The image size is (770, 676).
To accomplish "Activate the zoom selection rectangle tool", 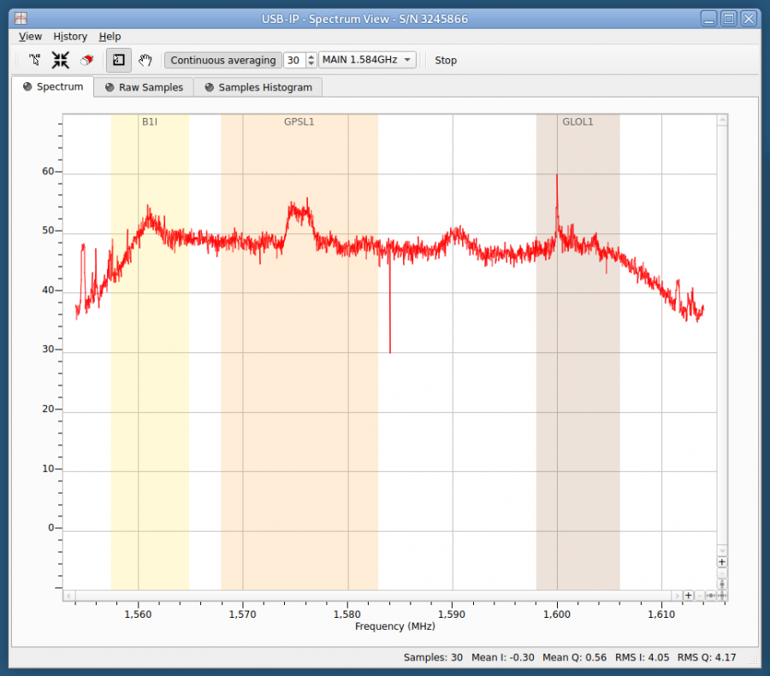I will (x=118, y=60).
